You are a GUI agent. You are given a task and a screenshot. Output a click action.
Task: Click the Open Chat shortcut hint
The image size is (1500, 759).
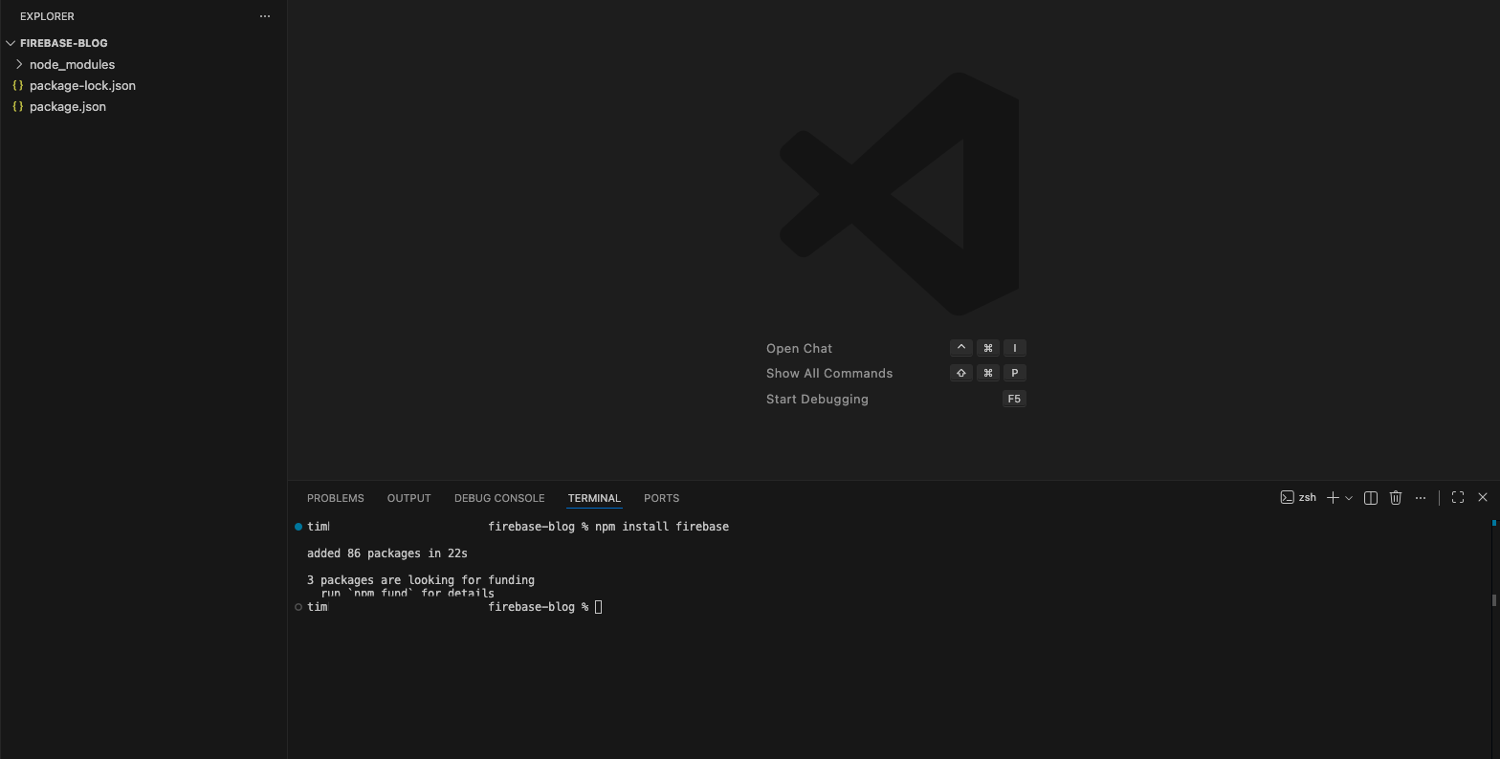pos(799,348)
